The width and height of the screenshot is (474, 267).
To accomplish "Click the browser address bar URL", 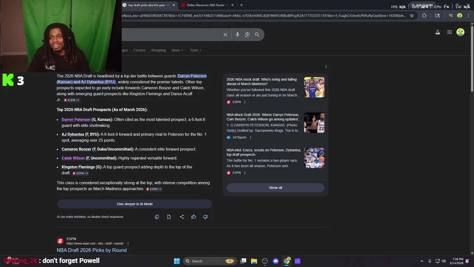I will pyautogui.click(x=264, y=16).
